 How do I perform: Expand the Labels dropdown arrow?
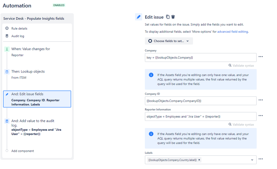[252, 160]
